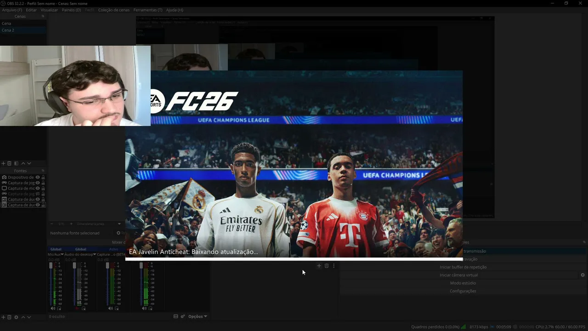Toggle monitoring headphone icon for Captura (BETA) channel
The image size is (588, 331).
tap(117, 308)
